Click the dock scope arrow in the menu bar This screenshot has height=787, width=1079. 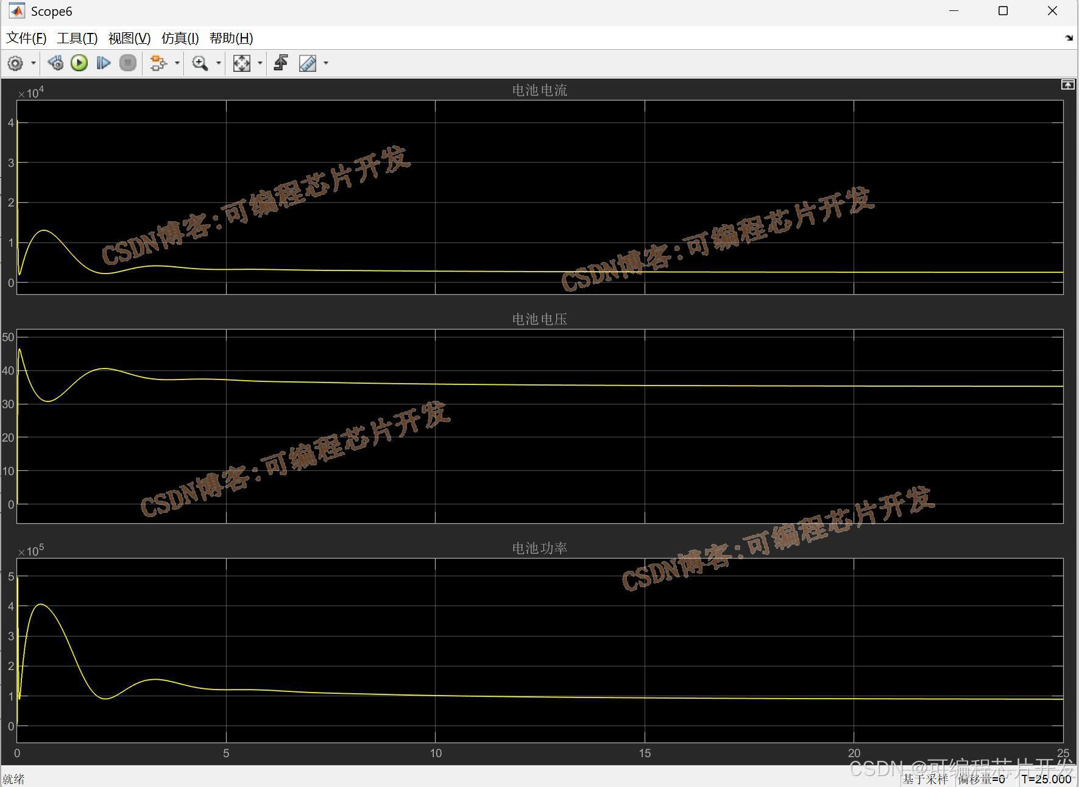[x=1069, y=38]
